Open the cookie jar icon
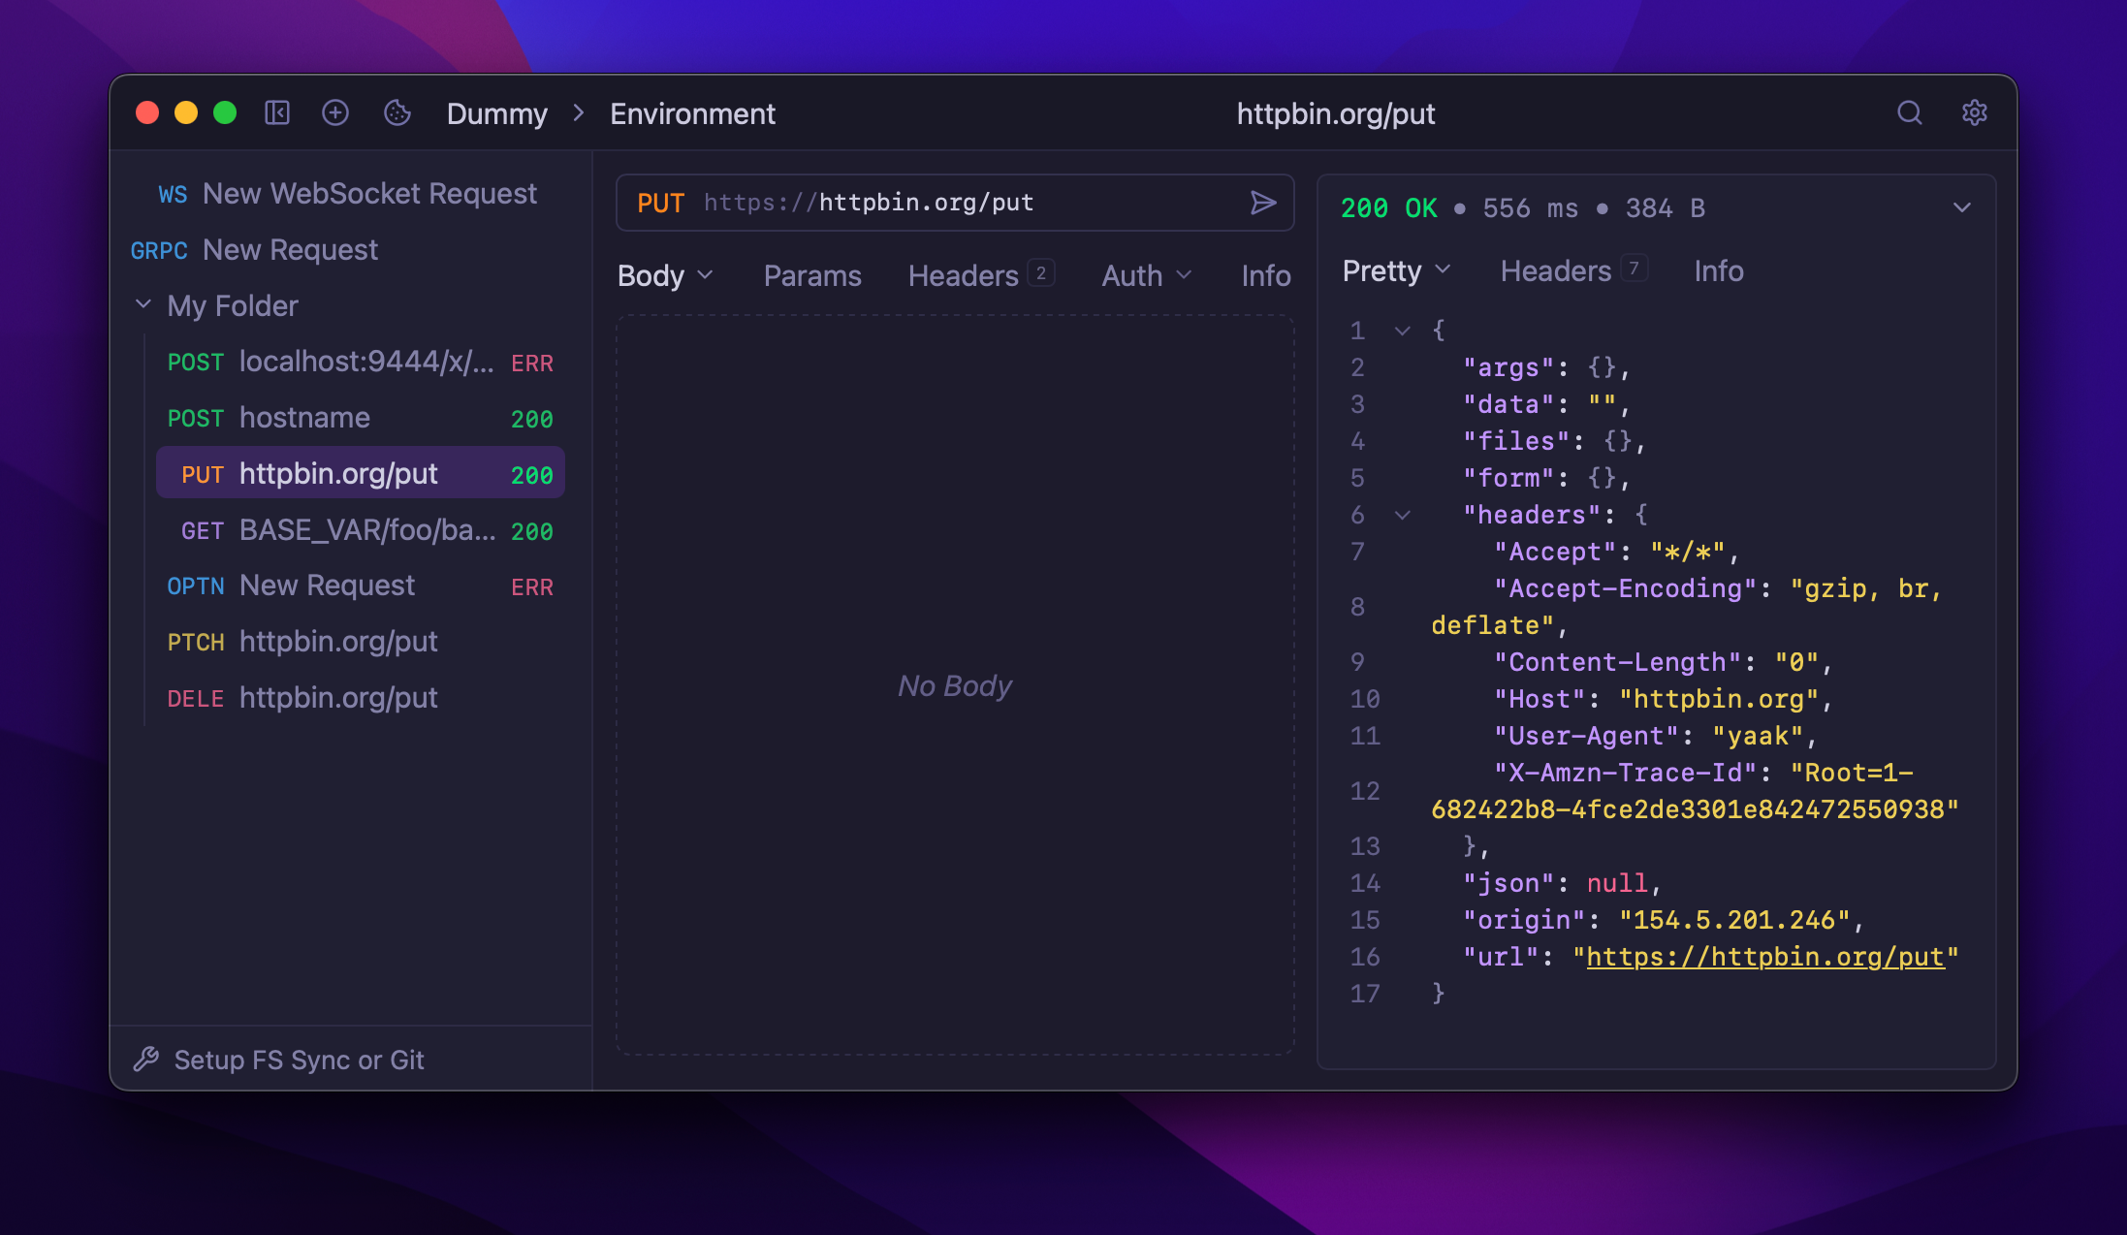Screen dimensions: 2127x1235 pyautogui.click(x=397, y=113)
